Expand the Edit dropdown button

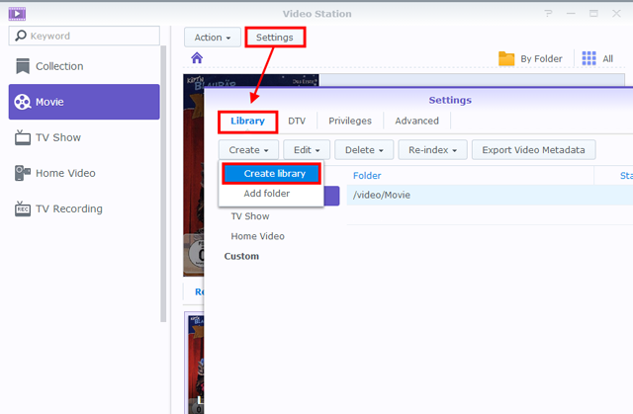click(307, 150)
